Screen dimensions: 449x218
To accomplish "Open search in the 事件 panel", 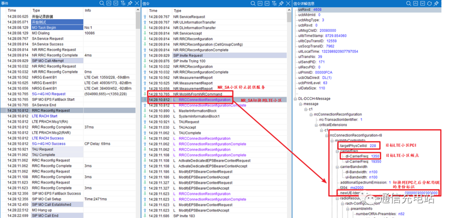I will (102, 3).
